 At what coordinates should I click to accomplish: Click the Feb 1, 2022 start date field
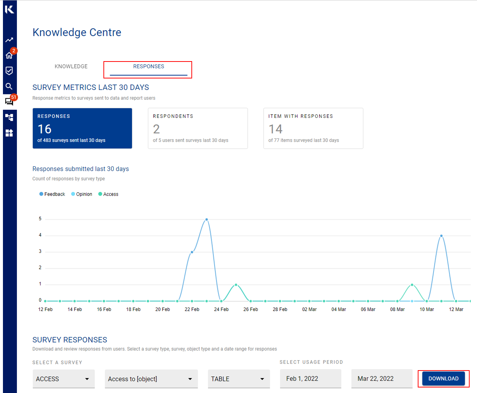pos(310,379)
